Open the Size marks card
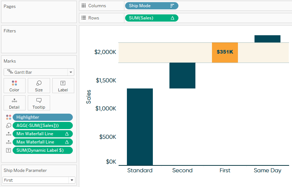292x187 pixels. (x=39, y=86)
